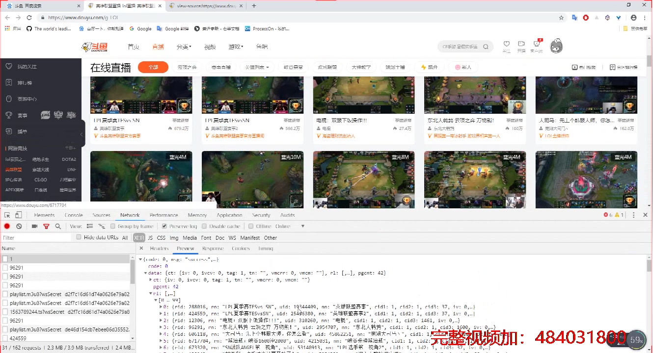Reload the page with the refresh button

(x=29, y=18)
